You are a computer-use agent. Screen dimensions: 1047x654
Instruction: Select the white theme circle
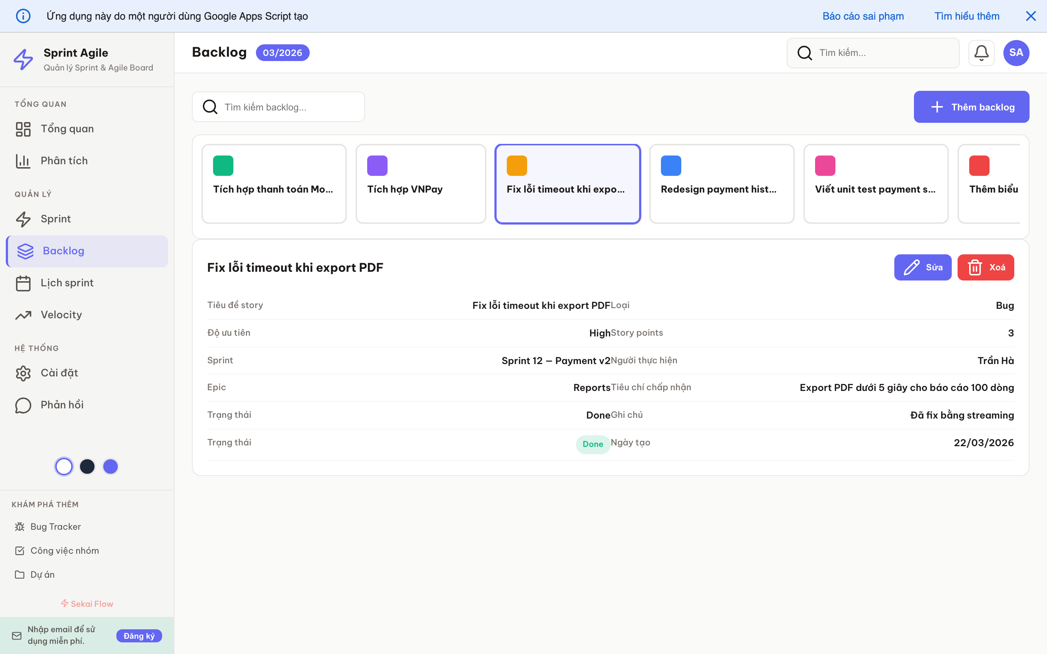point(64,466)
